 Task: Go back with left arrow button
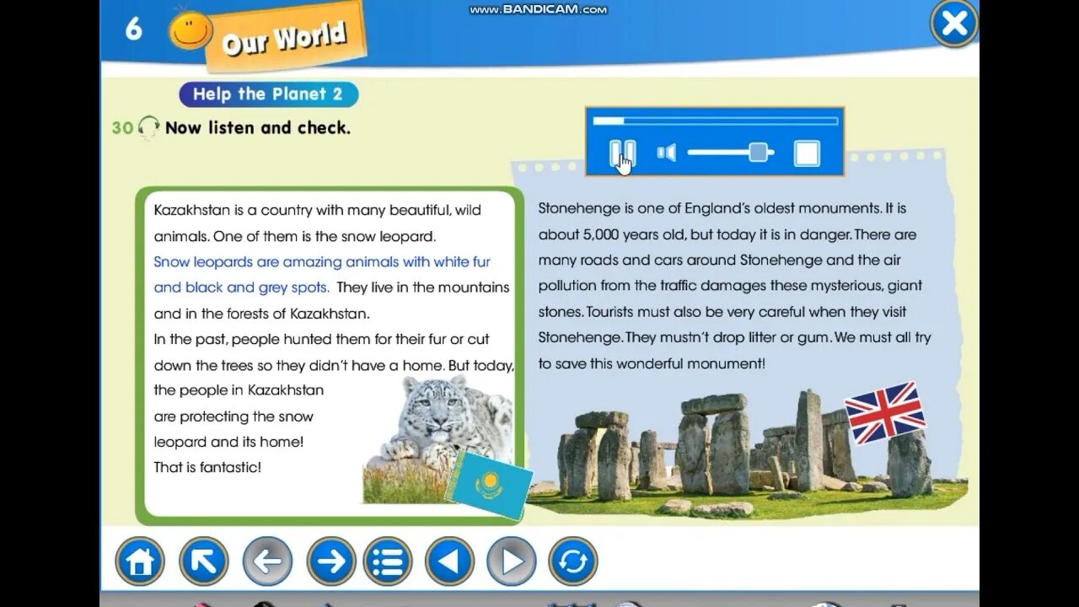coord(267,561)
